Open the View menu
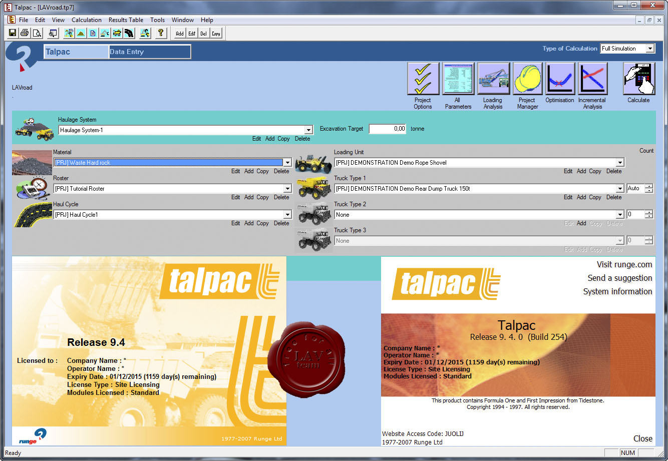 [x=58, y=20]
